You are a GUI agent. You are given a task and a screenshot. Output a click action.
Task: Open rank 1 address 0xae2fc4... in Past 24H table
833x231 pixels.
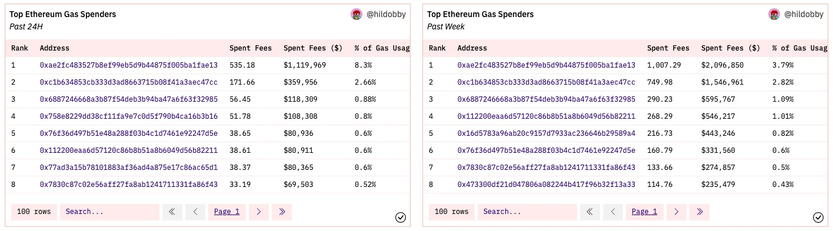tap(128, 65)
